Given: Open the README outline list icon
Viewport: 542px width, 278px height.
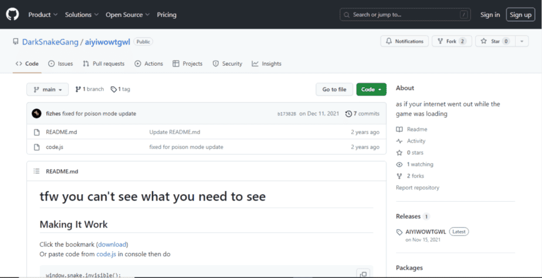Looking at the screenshot, I should tap(36, 171).
